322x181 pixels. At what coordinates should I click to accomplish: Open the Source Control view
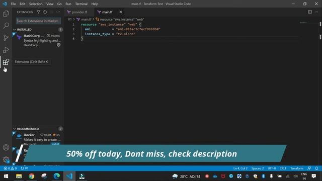point(6,38)
